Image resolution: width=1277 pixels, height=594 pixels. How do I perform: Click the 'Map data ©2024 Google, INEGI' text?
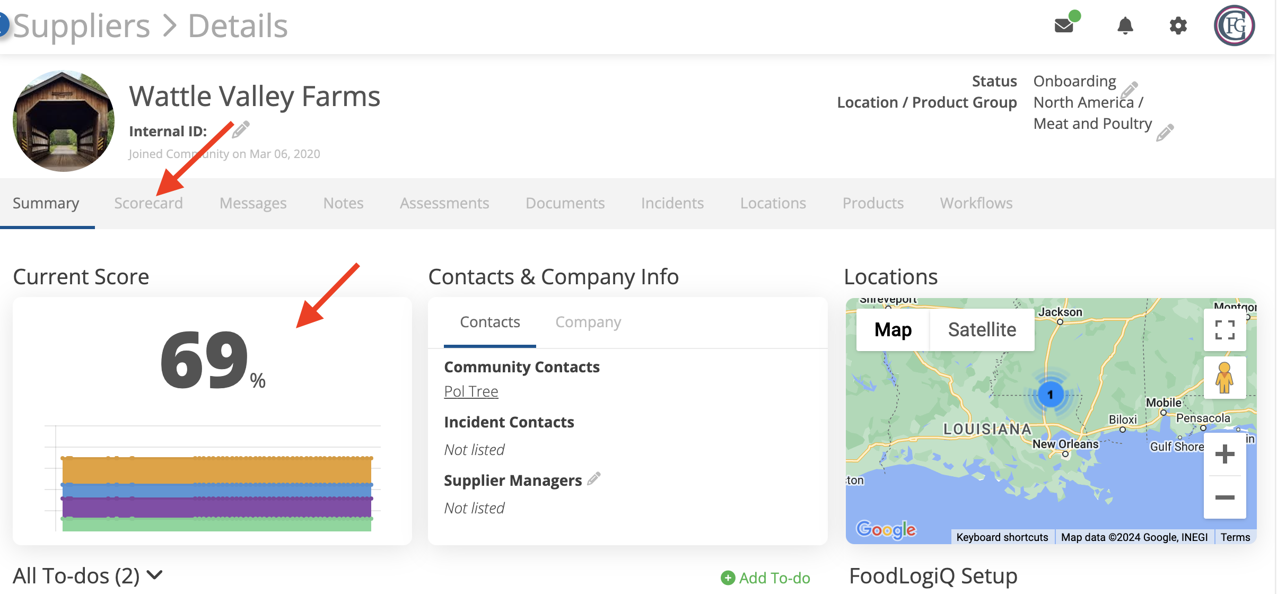(1134, 537)
